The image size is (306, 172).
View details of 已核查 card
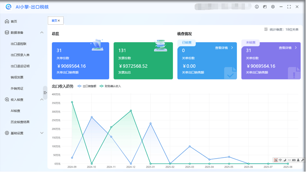(224, 48)
